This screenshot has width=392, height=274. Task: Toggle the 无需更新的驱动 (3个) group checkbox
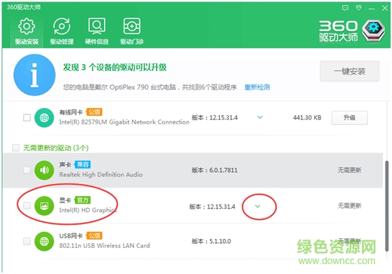[x=15, y=148]
